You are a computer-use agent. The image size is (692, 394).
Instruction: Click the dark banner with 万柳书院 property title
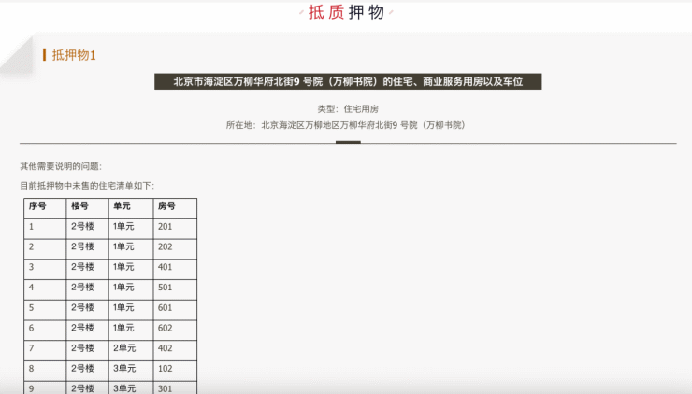click(348, 81)
